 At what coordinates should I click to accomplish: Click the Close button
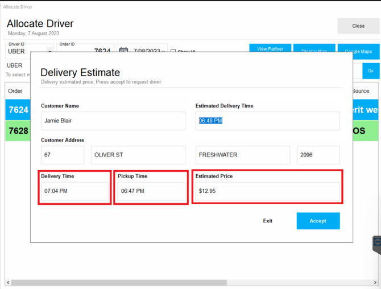358,26
